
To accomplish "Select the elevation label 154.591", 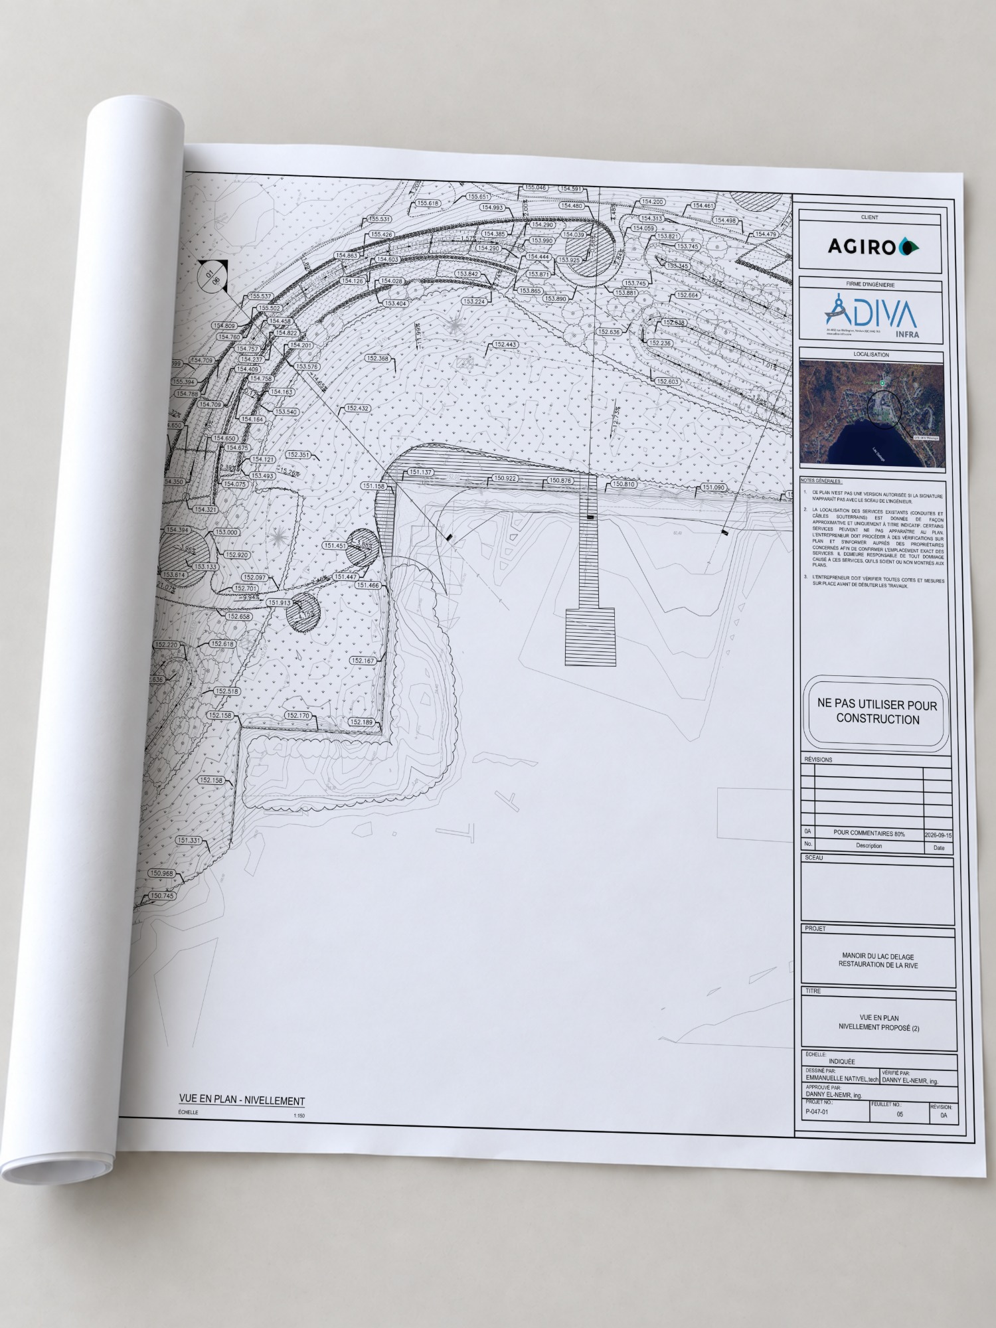I will [x=571, y=189].
